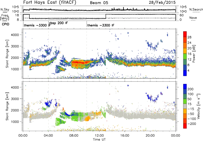Select the Beam 05 label
The image size is (203, 141).
click(100, 3)
